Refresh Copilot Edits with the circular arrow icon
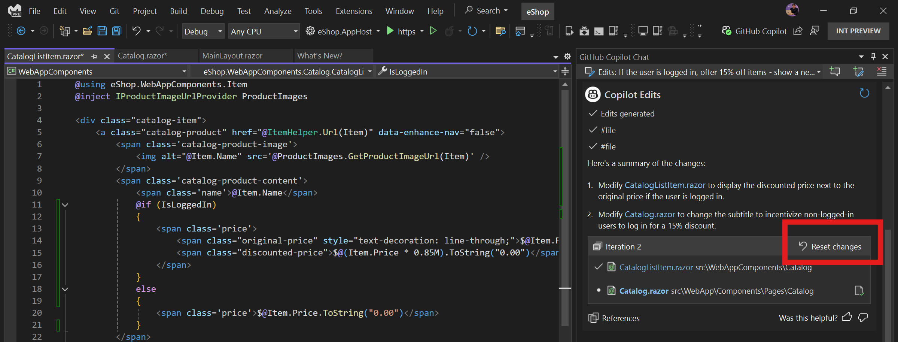This screenshot has width=898, height=342. point(864,93)
